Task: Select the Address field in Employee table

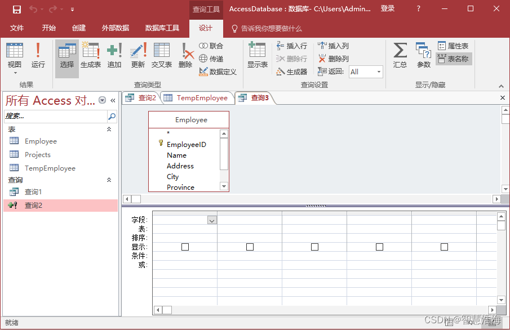Action: click(180, 166)
